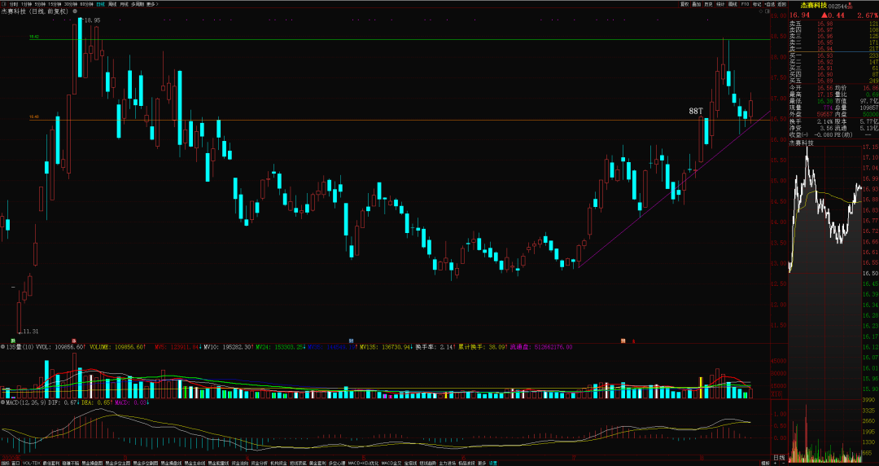Screen dimensions: 879x466
Task: Click the 杰赛科技 intraday chart title
Action: tap(801, 143)
